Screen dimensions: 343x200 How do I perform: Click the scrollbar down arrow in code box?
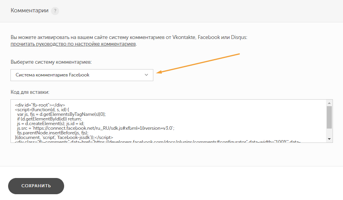coord(329,139)
